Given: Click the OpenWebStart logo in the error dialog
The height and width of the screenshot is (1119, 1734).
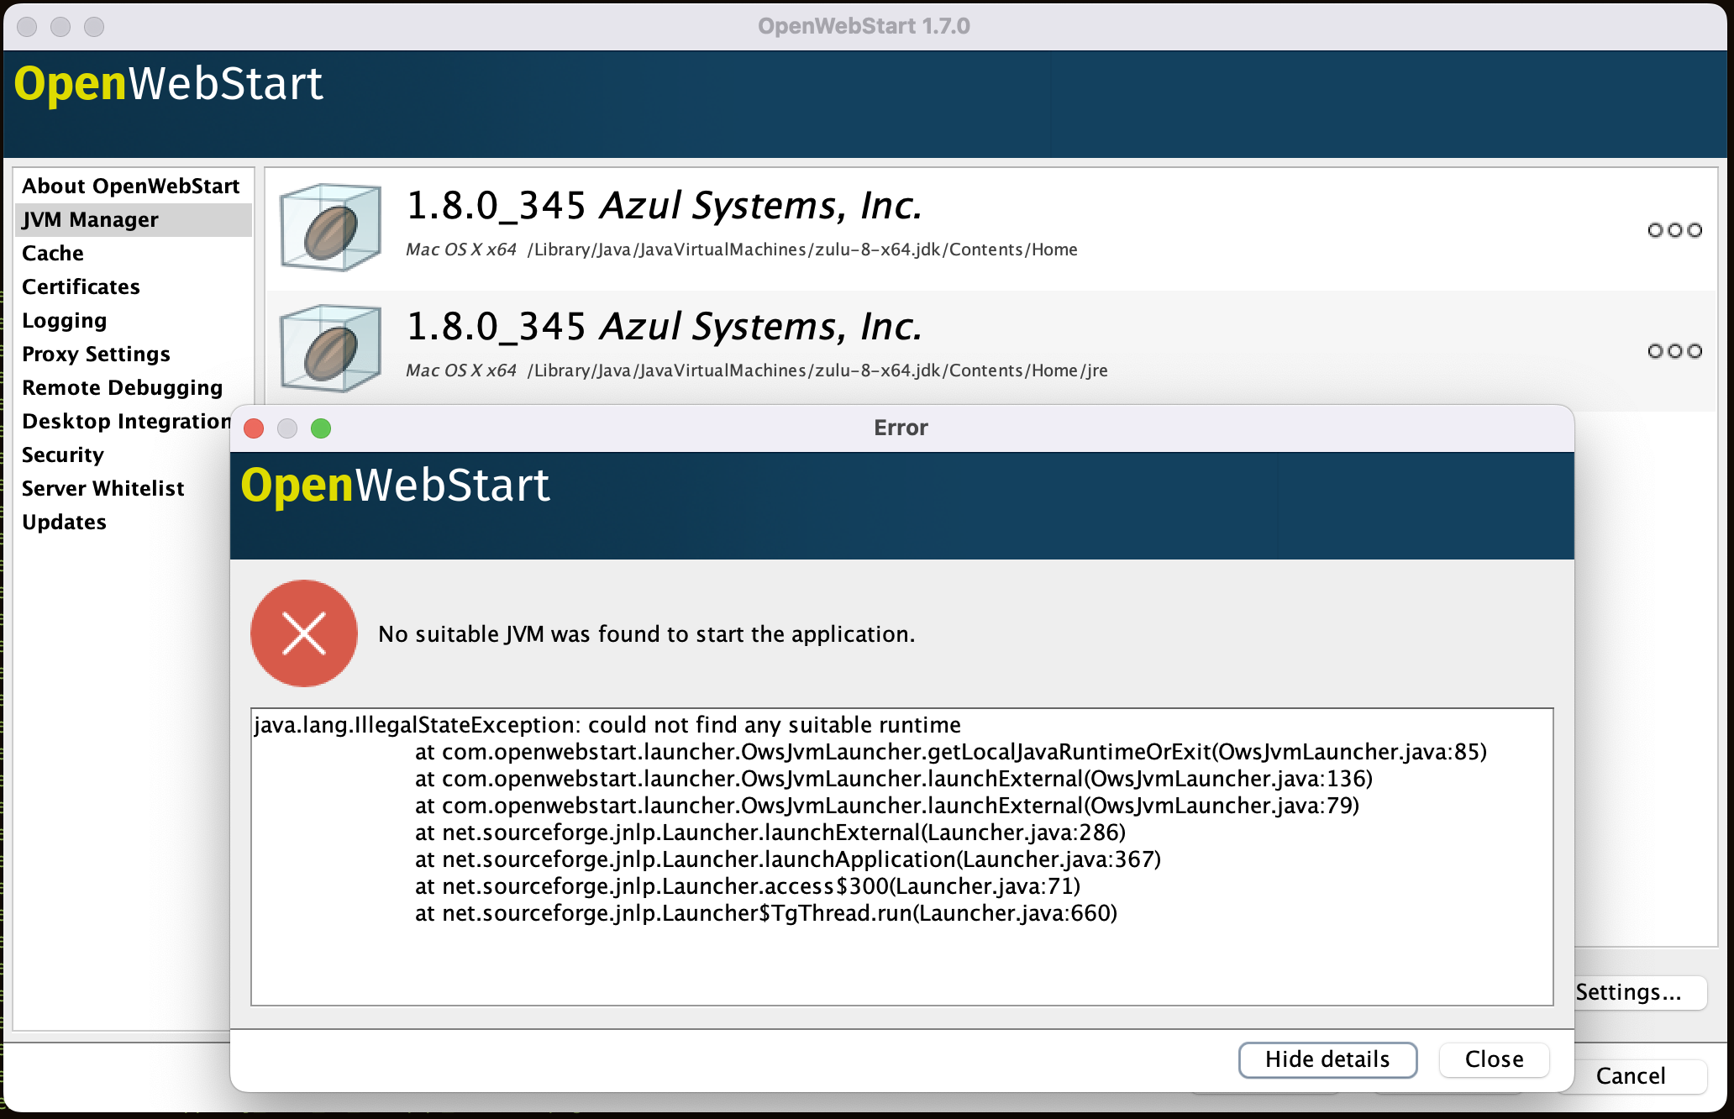Looking at the screenshot, I should pos(395,486).
